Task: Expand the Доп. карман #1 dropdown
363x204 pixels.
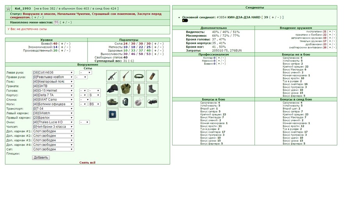Action: [53, 131]
